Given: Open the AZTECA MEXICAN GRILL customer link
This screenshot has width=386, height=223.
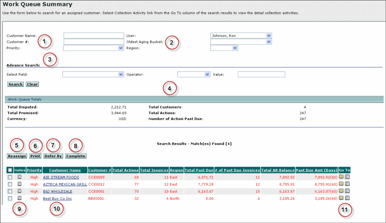Looking at the screenshot, I should point(65,184).
